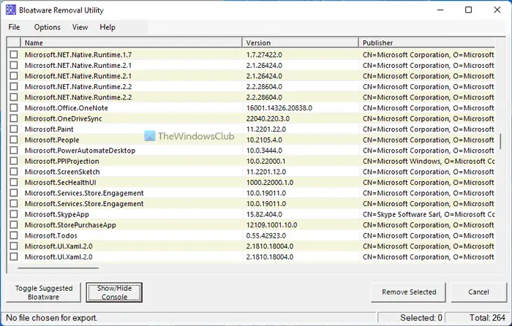Click Toggle Suggested Bloatware button
This screenshot has height=326, width=512.
(x=43, y=292)
